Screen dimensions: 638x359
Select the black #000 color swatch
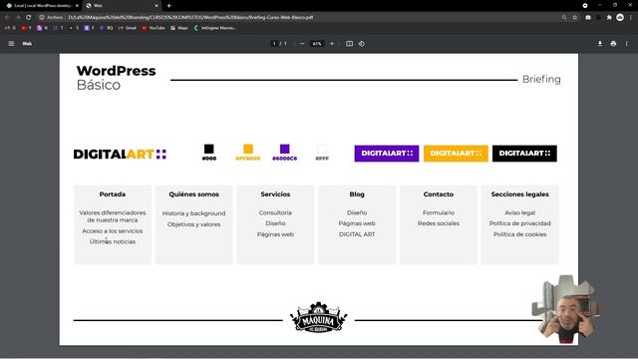[x=208, y=149]
